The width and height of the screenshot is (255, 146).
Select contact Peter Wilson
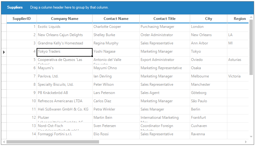pyautogui.click(x=116, y=85)
